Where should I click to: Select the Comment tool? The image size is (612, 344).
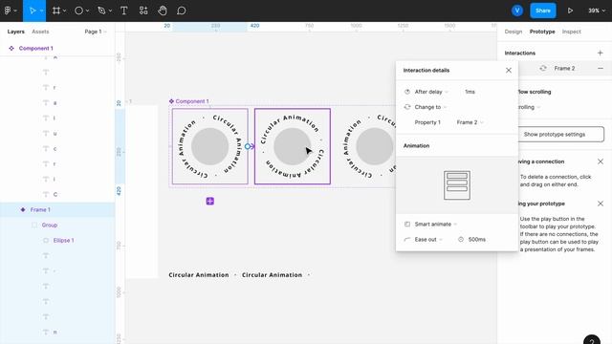point(181,11)
